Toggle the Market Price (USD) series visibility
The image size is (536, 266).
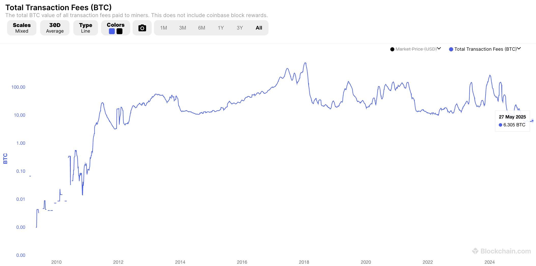coord(415,49)
